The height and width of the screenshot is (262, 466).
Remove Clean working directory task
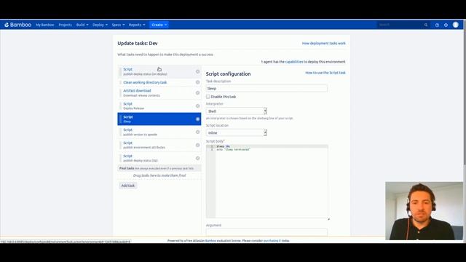click(x=197, y=82)
